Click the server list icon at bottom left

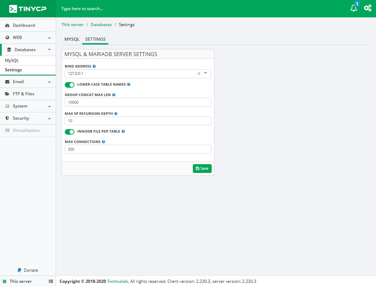pyautogui.click(x=51, y=281)
